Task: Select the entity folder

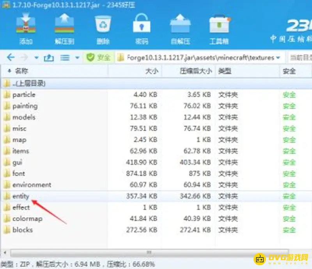Action: point(21,196)
